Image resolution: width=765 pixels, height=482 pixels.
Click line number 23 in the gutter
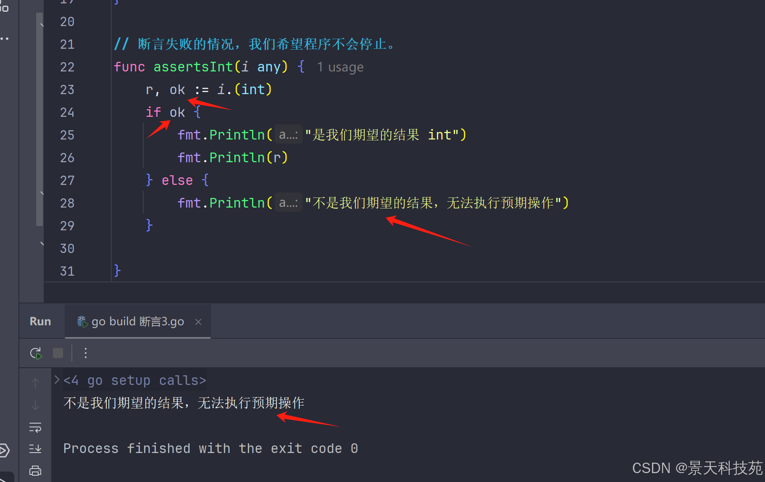point(67,90)
